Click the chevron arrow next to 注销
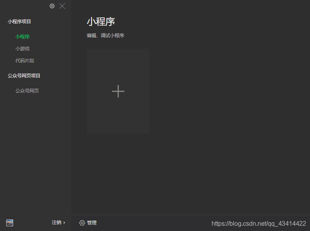This screenshot has height=231, width=310. 64,222
